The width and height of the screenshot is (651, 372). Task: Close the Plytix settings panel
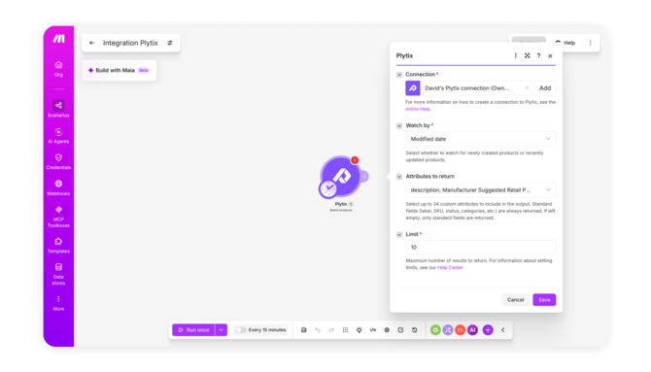click(551, 55)
